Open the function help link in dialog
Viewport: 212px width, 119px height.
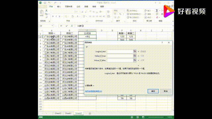pos(93,91)
